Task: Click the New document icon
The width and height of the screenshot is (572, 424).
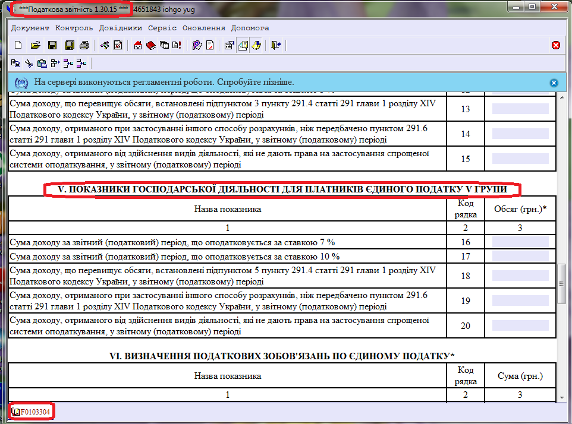Action: tap(18, 45)
